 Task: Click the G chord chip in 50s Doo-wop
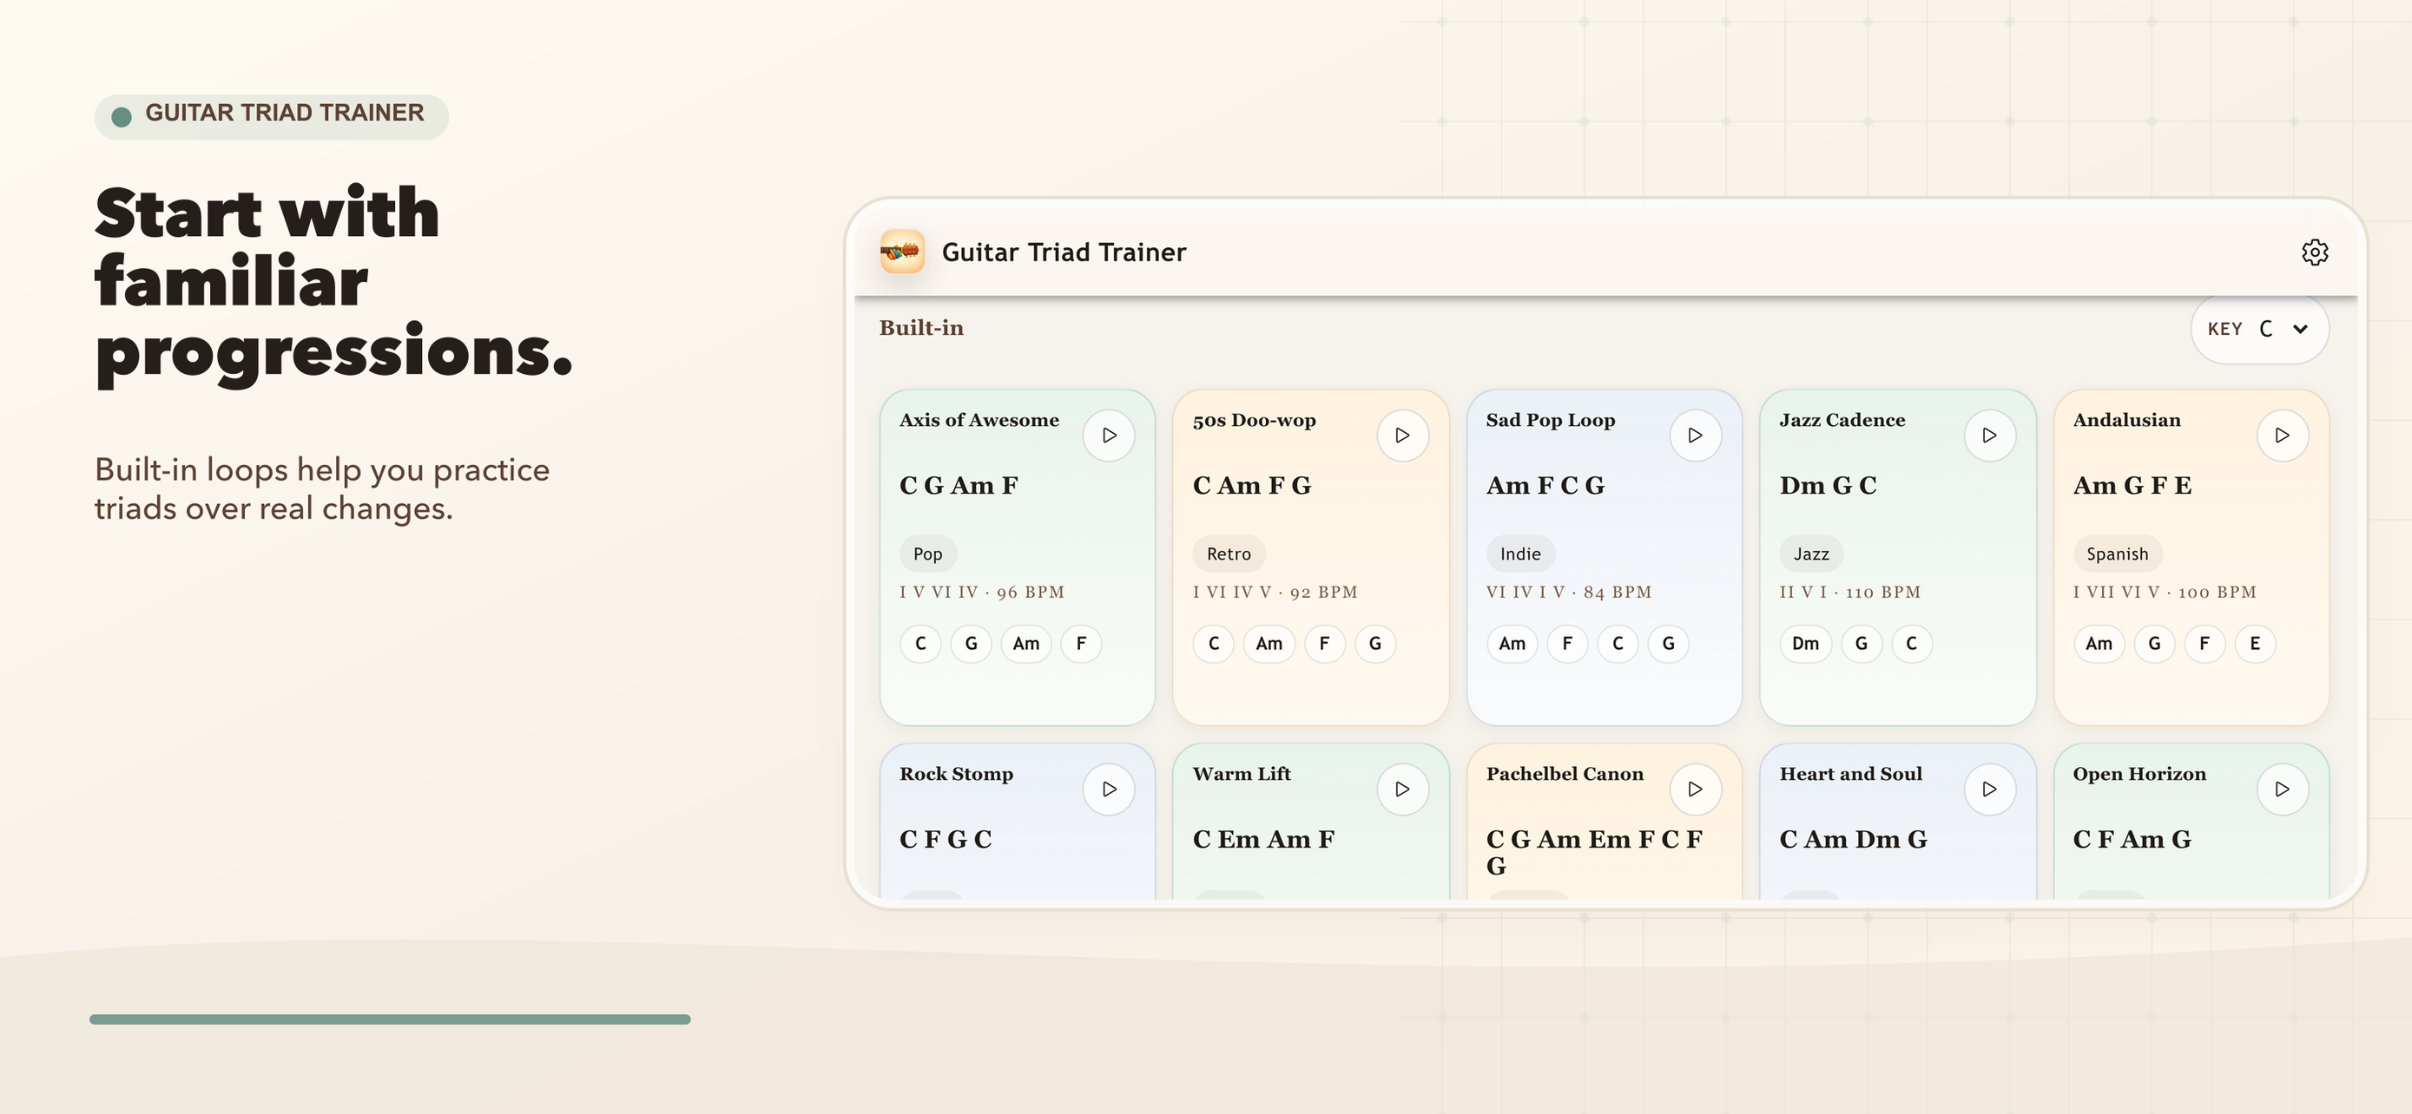[x=1374, y=644]
